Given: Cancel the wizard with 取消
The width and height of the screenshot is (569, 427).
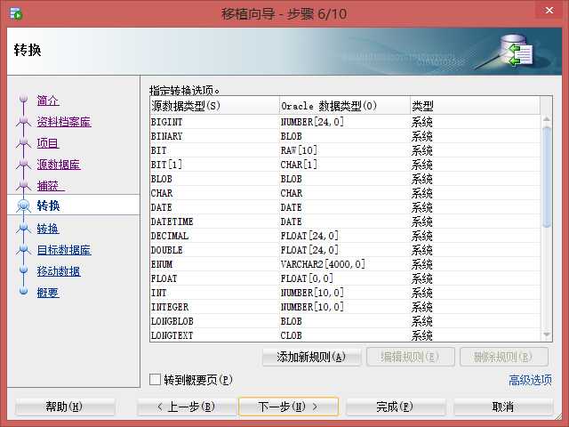Looking at the screenshot, I should 503,407.
